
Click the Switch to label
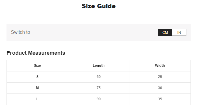click(x=20, y=32)
